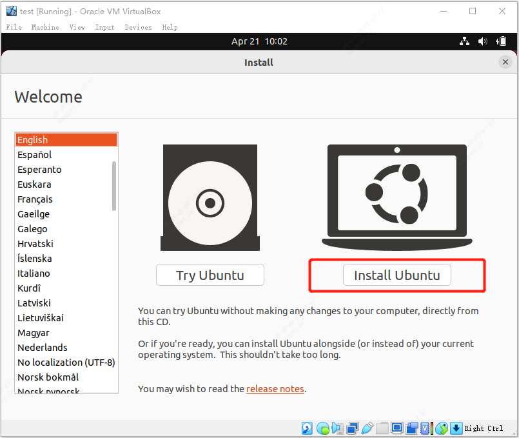Click the shared folders status icon

click(382, 428)
